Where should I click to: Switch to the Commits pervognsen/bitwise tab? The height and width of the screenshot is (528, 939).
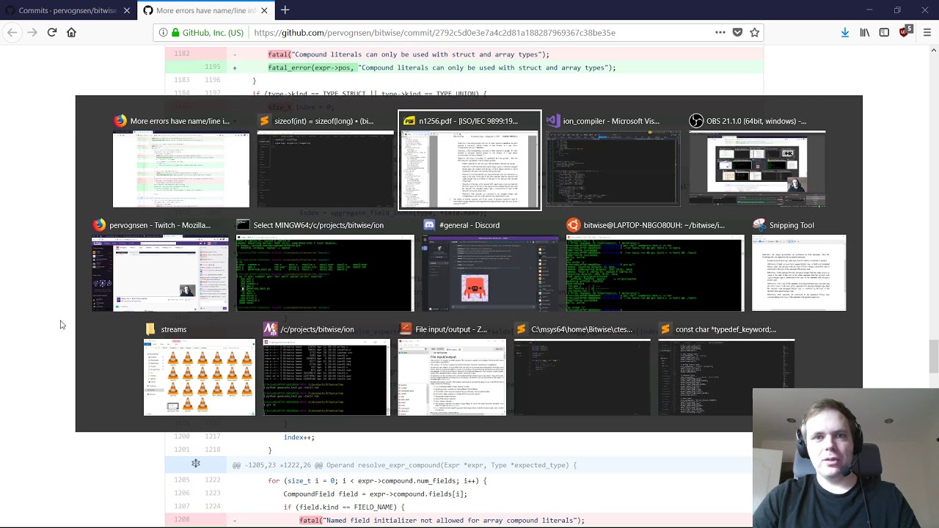pyautogui.click(x=67, y=10)
